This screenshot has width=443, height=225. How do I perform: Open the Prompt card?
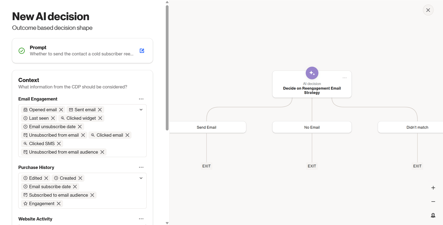[82, 51]
